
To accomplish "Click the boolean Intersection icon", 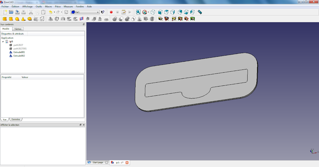I will click(133, 19).
